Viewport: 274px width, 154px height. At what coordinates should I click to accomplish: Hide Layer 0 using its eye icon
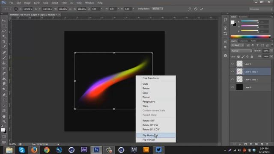click(x=232, y=87)
